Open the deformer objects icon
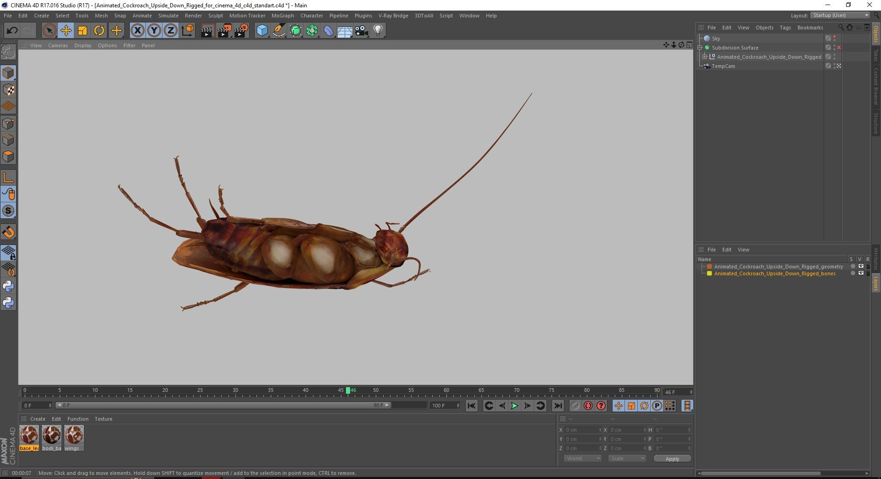The width and height of the screenshot is (881, 479). (329, 31)
